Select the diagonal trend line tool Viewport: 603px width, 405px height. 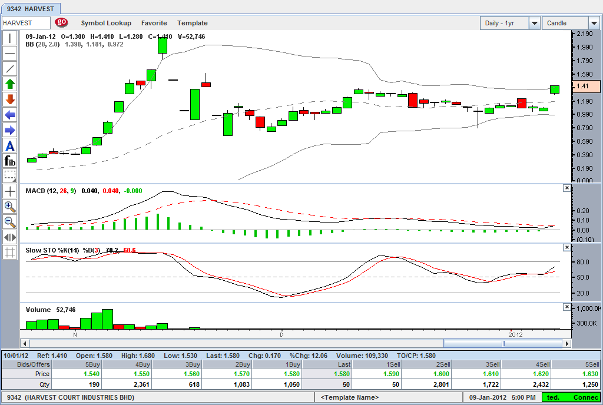click(10, 69)
